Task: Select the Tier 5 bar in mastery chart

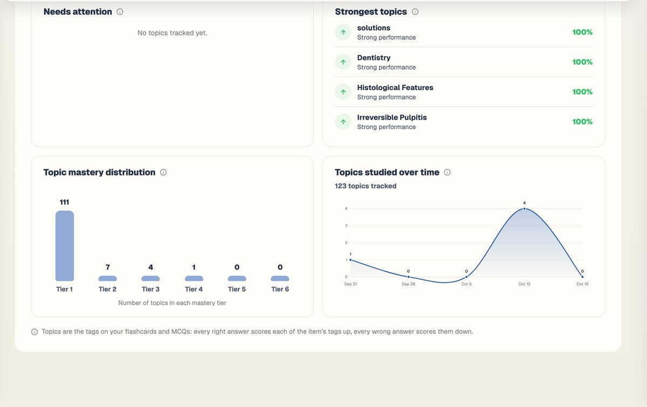Action: [237, 278]
